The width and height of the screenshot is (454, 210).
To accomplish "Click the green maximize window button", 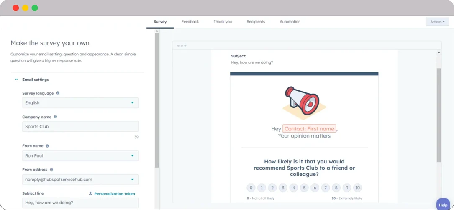I will (x=35, y=8).
